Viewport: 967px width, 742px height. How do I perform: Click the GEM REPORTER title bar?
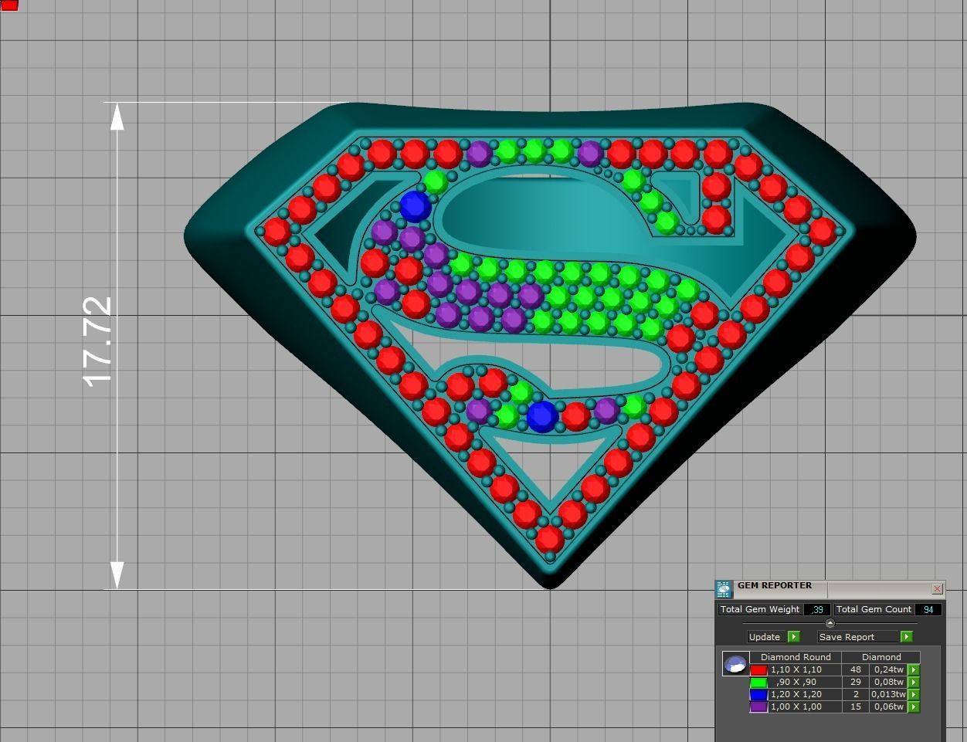tap(830, 589)
